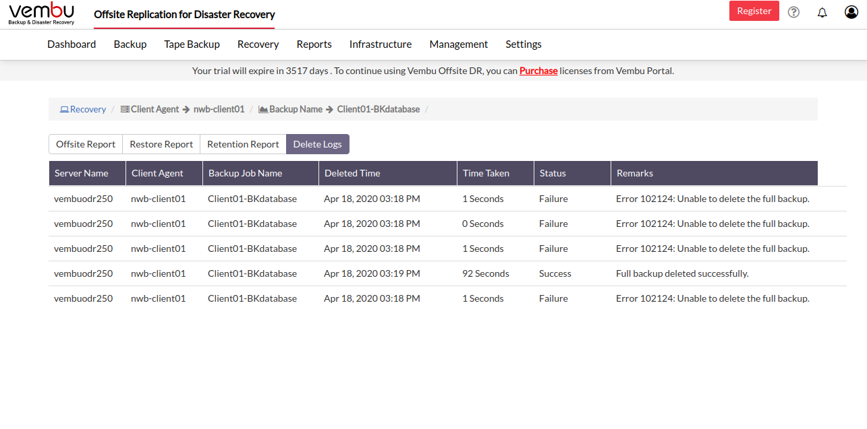Screen dimensions: 867x429
Task: Open the Settings menu
Action: pyautogui.click(x=524, y=44)
